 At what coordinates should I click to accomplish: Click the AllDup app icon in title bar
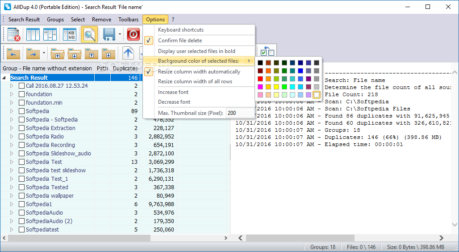[x=8, y=7]
